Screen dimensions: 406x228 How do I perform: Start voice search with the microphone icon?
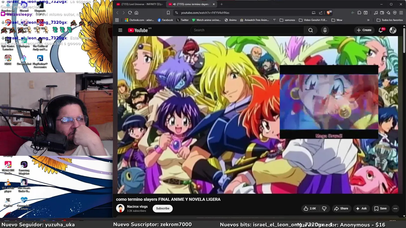point(324,30)
